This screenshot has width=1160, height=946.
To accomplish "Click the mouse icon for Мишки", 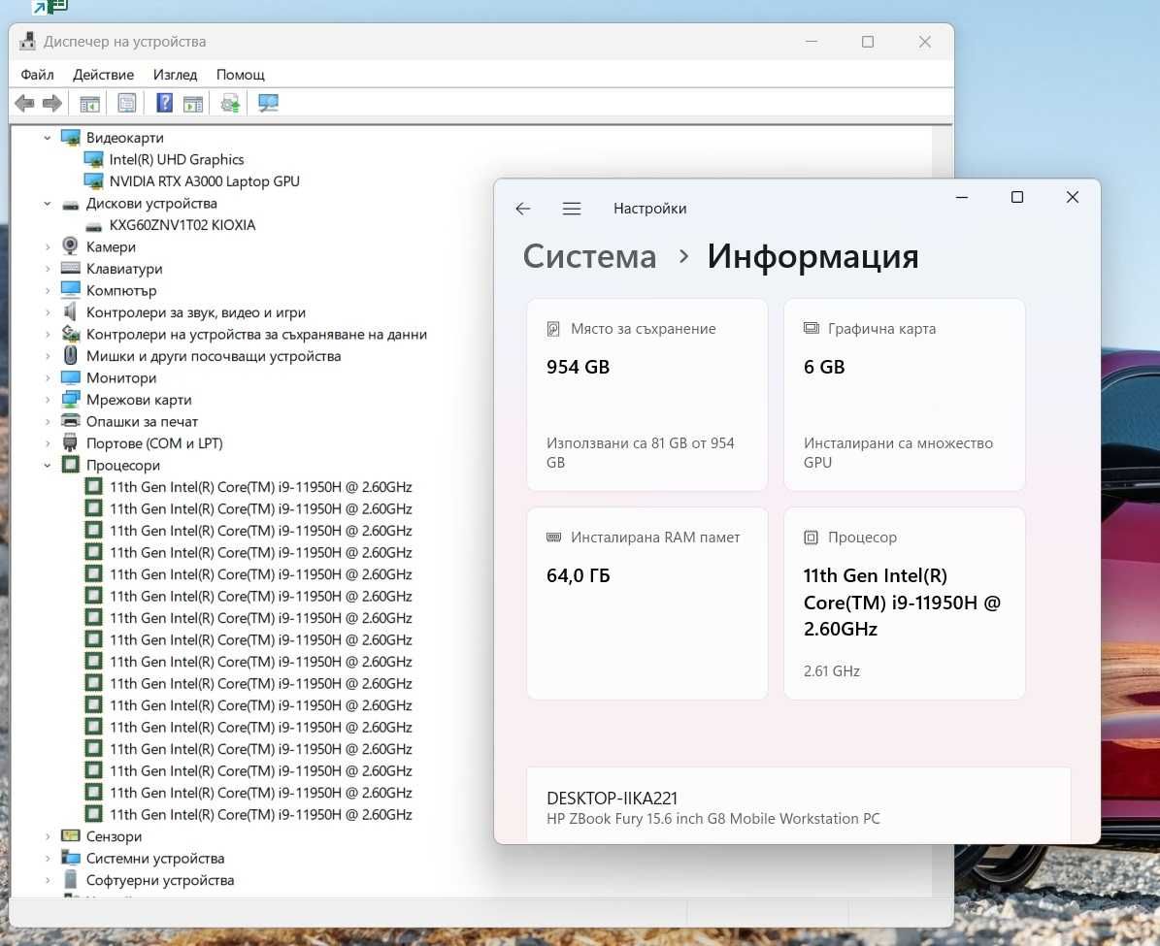I will pos(70,356).
